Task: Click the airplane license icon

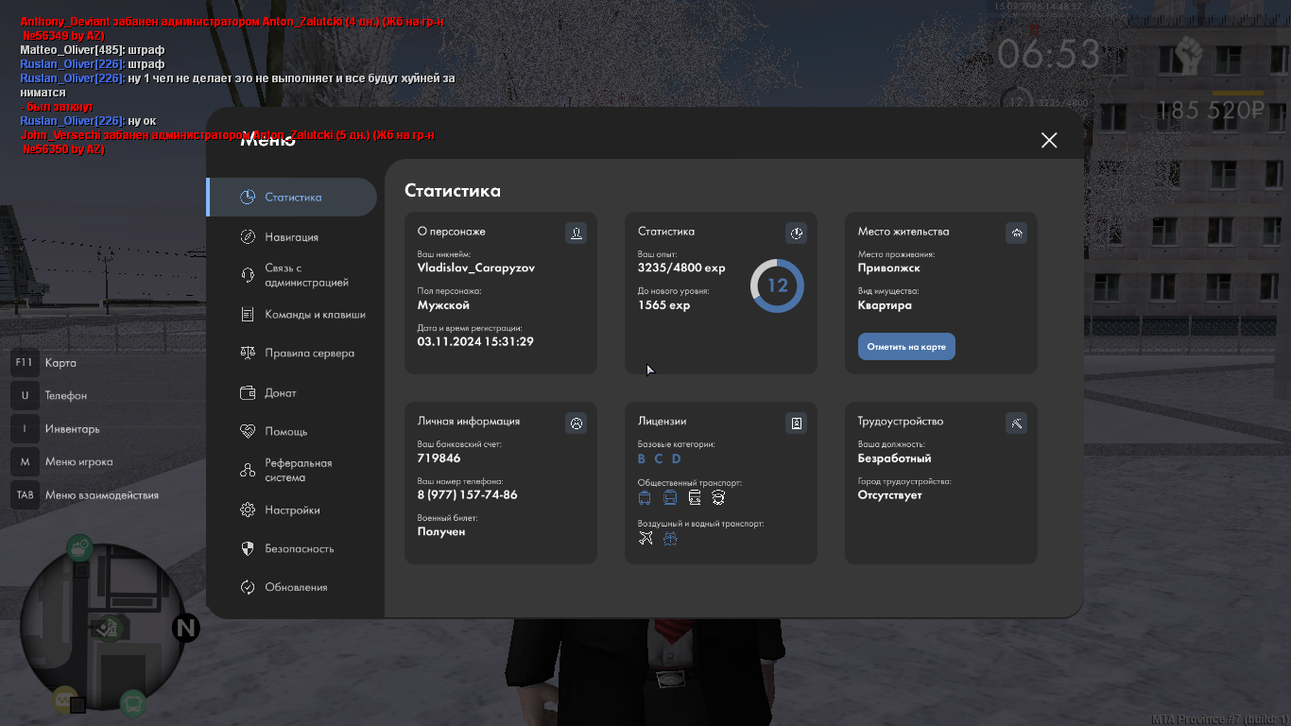Action: (645, 538)
